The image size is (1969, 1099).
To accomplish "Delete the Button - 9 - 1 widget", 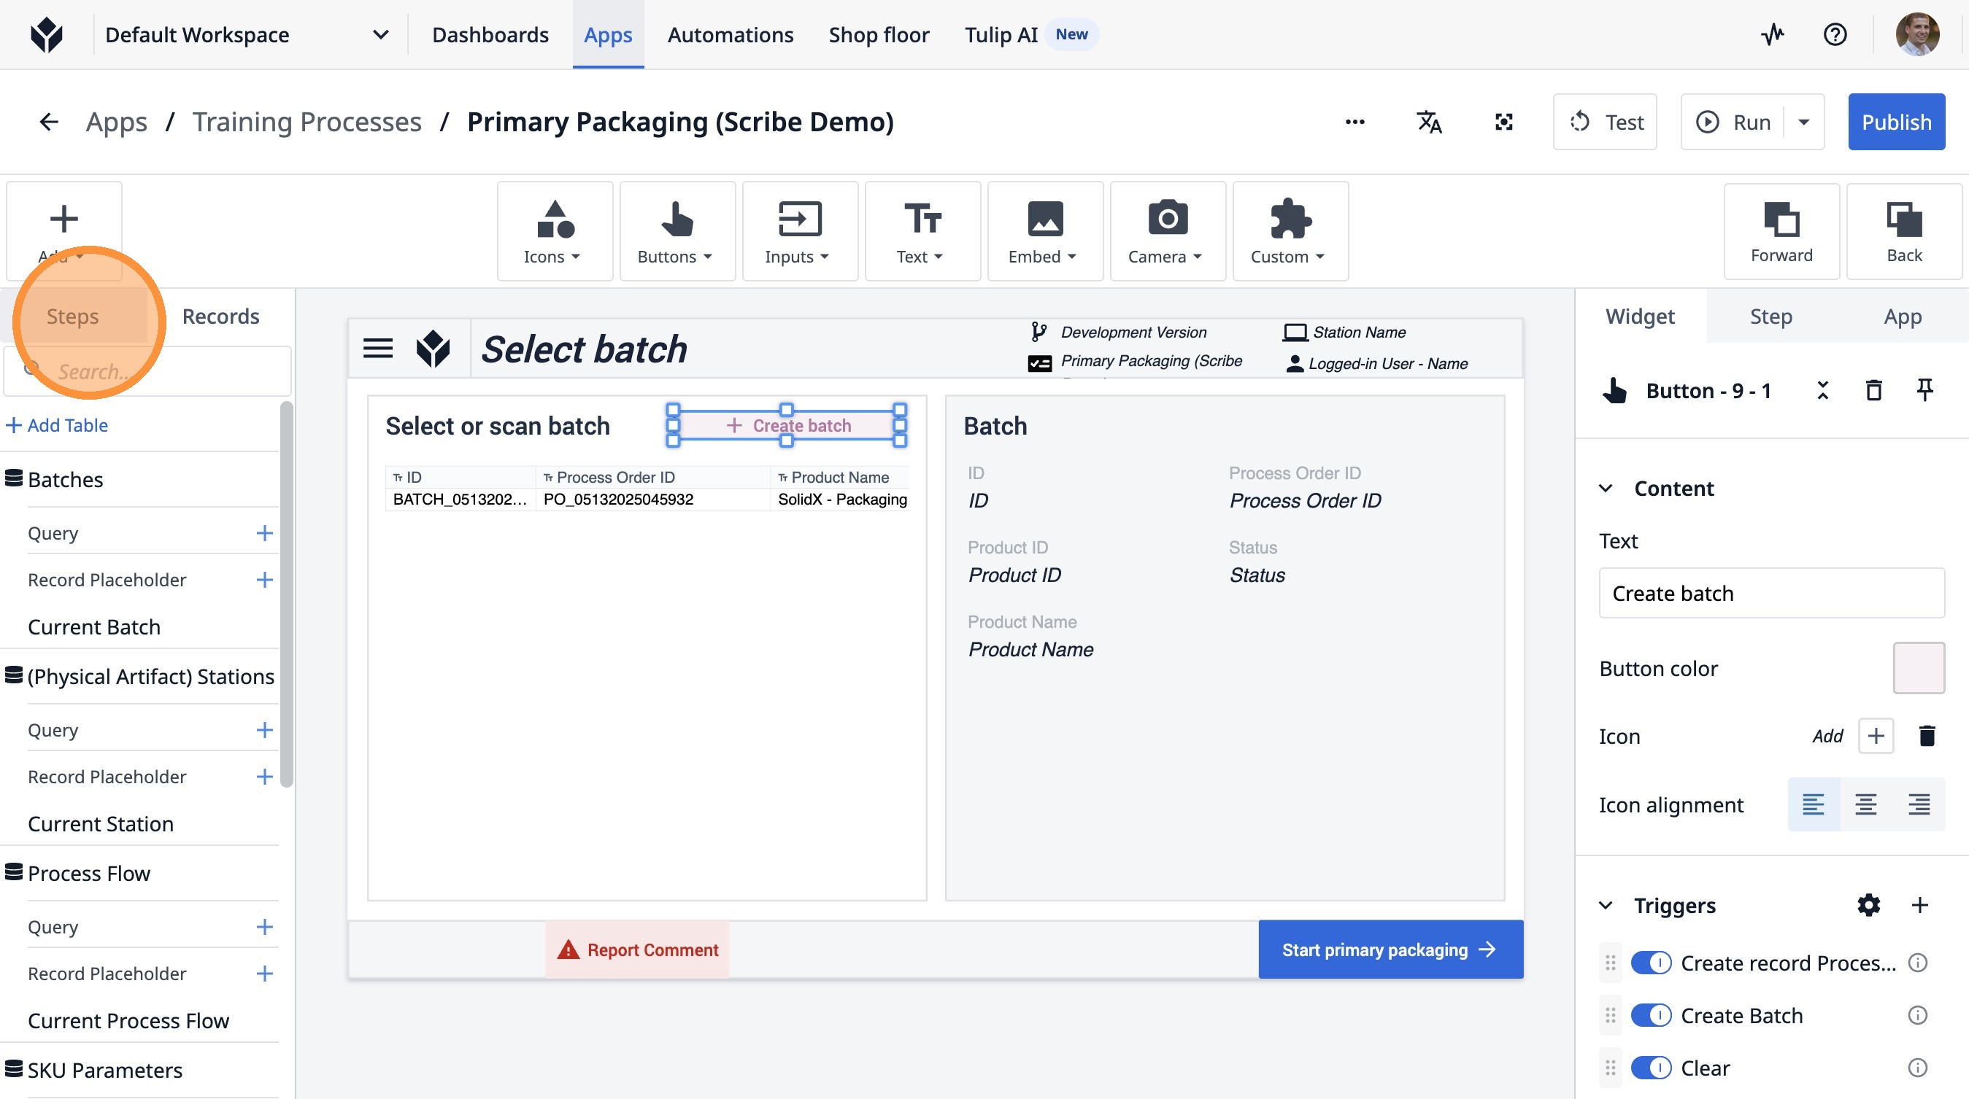I will tap(1873, 390).
